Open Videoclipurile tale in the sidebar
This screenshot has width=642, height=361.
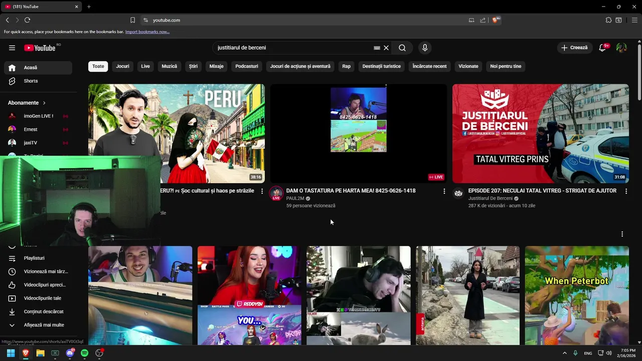[x=38, y=298]
